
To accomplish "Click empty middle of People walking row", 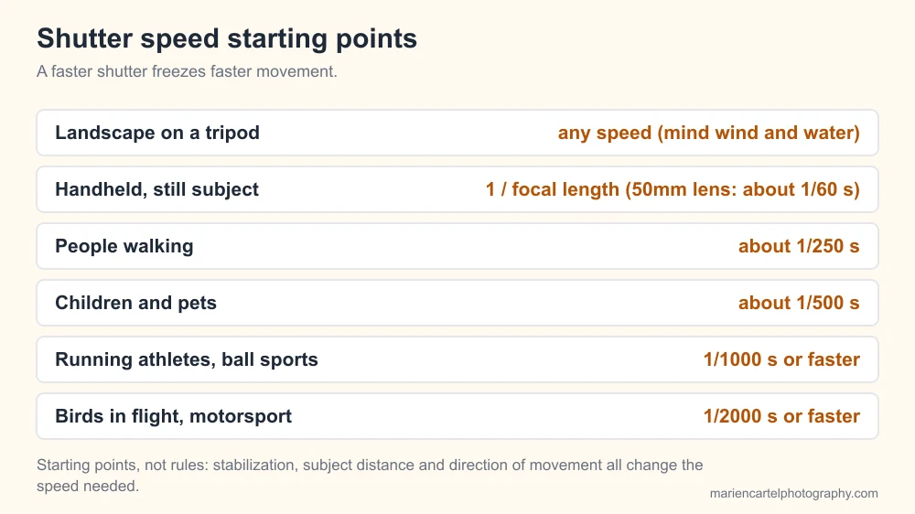I will [466, 246].
